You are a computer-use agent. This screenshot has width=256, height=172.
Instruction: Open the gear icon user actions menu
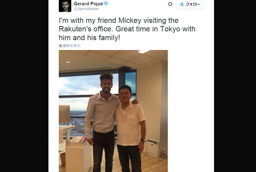(170, 4)
